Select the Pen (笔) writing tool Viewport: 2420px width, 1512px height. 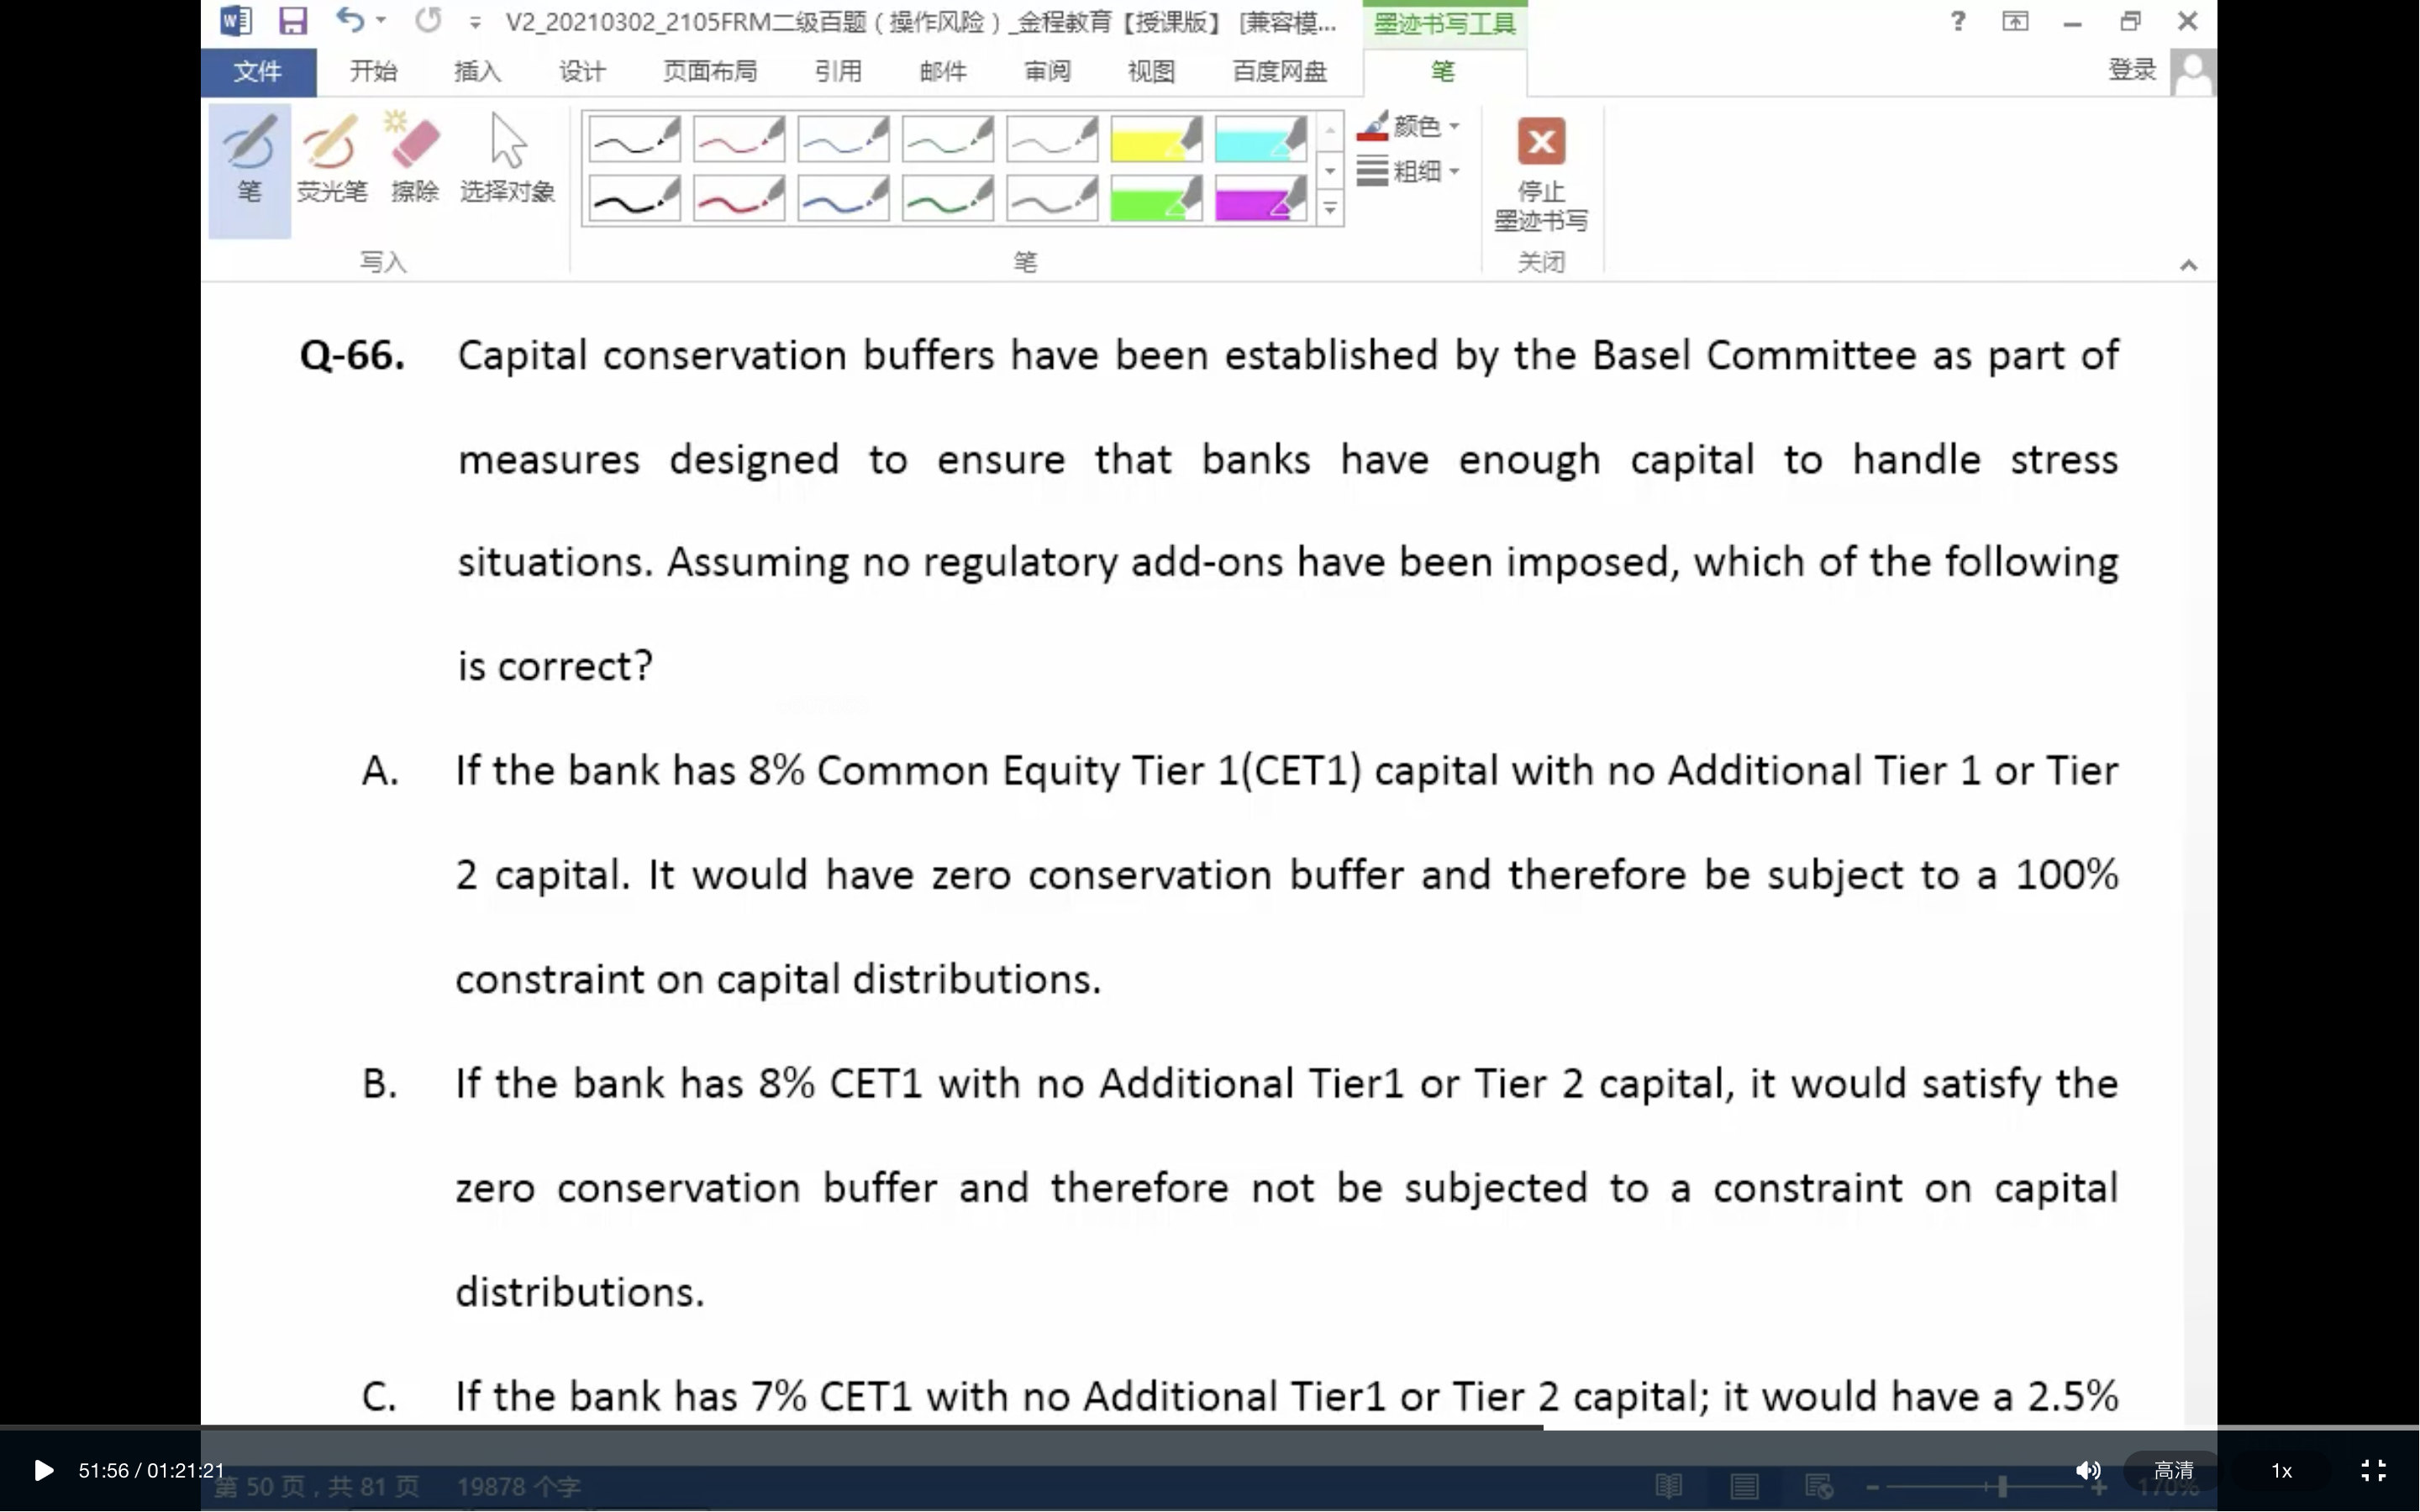click(249, 170)
